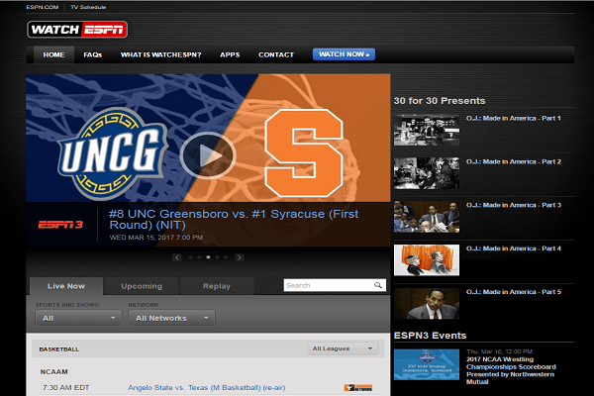Click the WatchESPN logo
The image size is (594, 396).
(x=77, y=30)
